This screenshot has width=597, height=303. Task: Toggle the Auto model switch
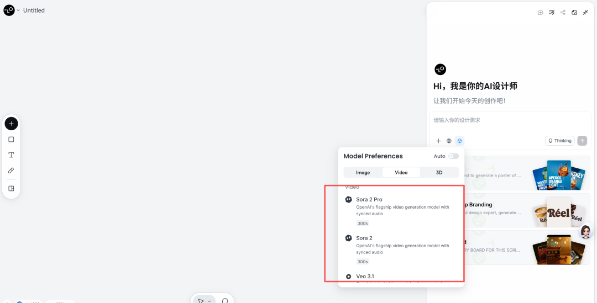tap(453, 156)
